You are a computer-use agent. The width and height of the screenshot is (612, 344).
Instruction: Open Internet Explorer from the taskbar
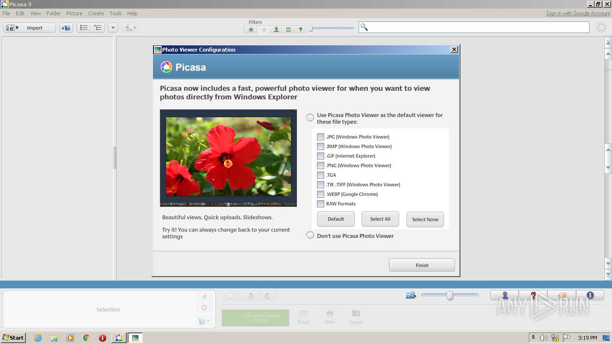click(38, 338)
